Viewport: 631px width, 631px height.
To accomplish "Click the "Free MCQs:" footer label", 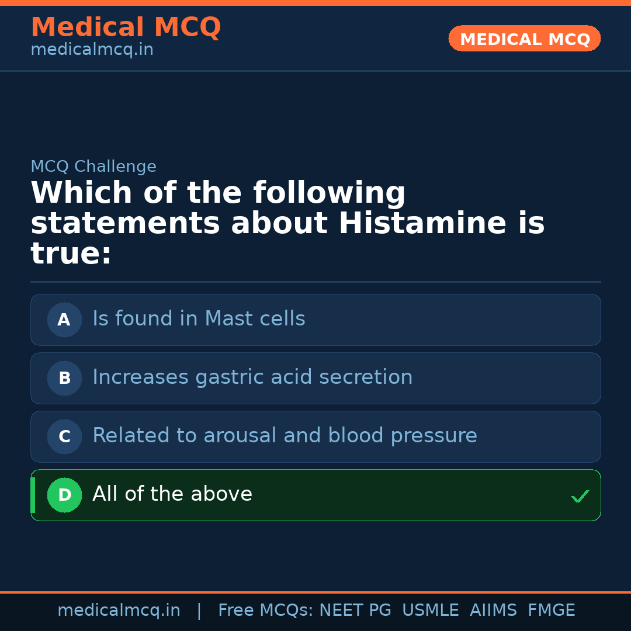I will [x=266, y=611].
